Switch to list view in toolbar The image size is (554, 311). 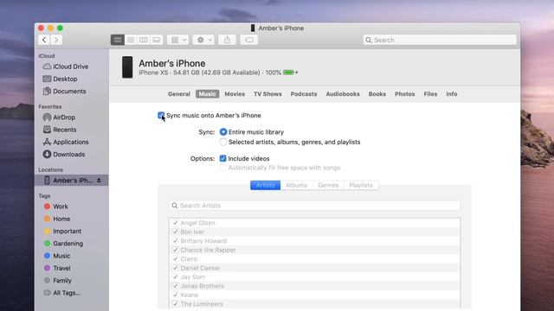pyautogui.click(x=131, y=40)
